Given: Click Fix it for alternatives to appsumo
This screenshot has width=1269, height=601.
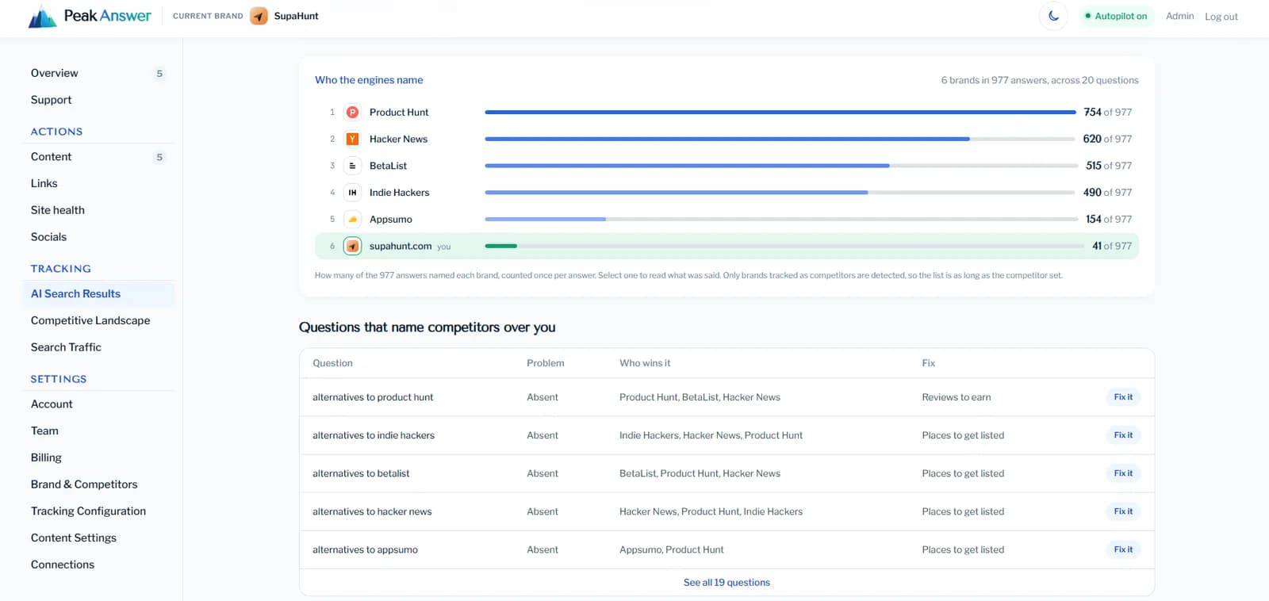Looking at the screenshot, I should (1123, 549).
